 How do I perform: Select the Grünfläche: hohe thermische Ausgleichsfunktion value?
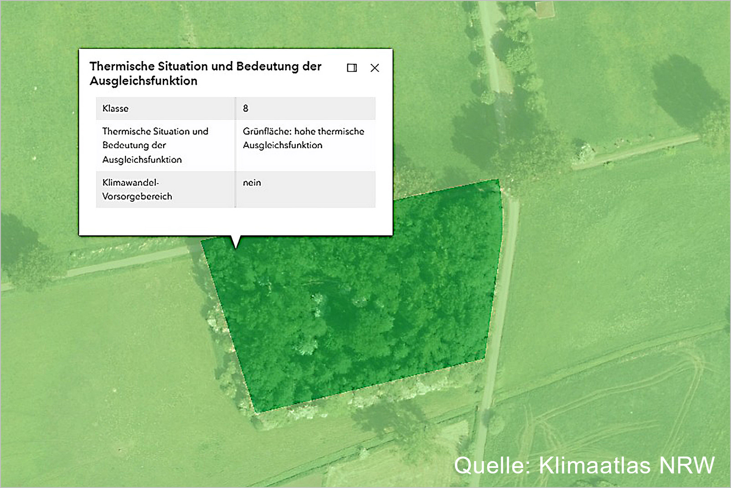point(304,138)
